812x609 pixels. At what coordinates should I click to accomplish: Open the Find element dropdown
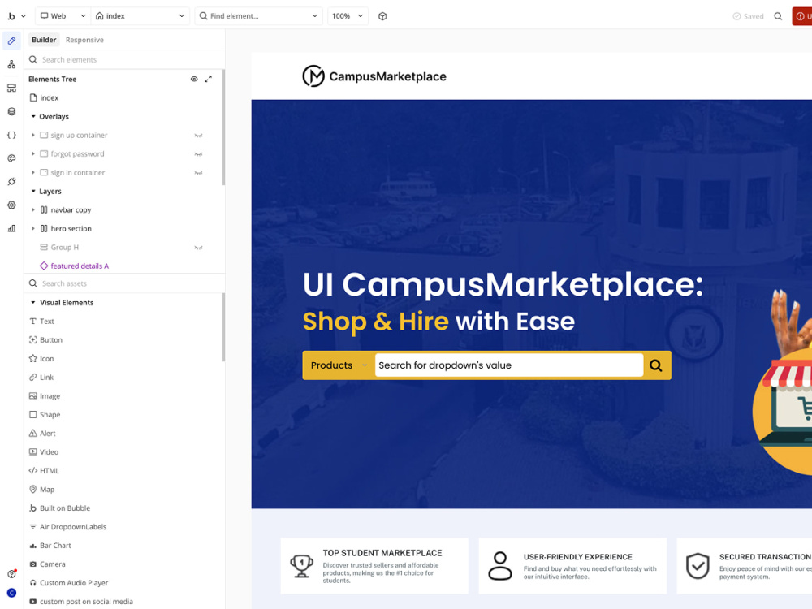click(x=258, y=16)
